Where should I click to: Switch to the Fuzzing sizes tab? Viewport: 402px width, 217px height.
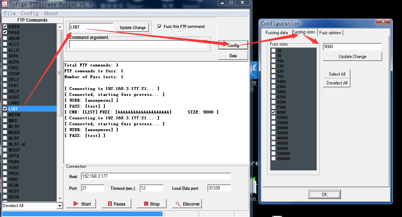[303, 32]
